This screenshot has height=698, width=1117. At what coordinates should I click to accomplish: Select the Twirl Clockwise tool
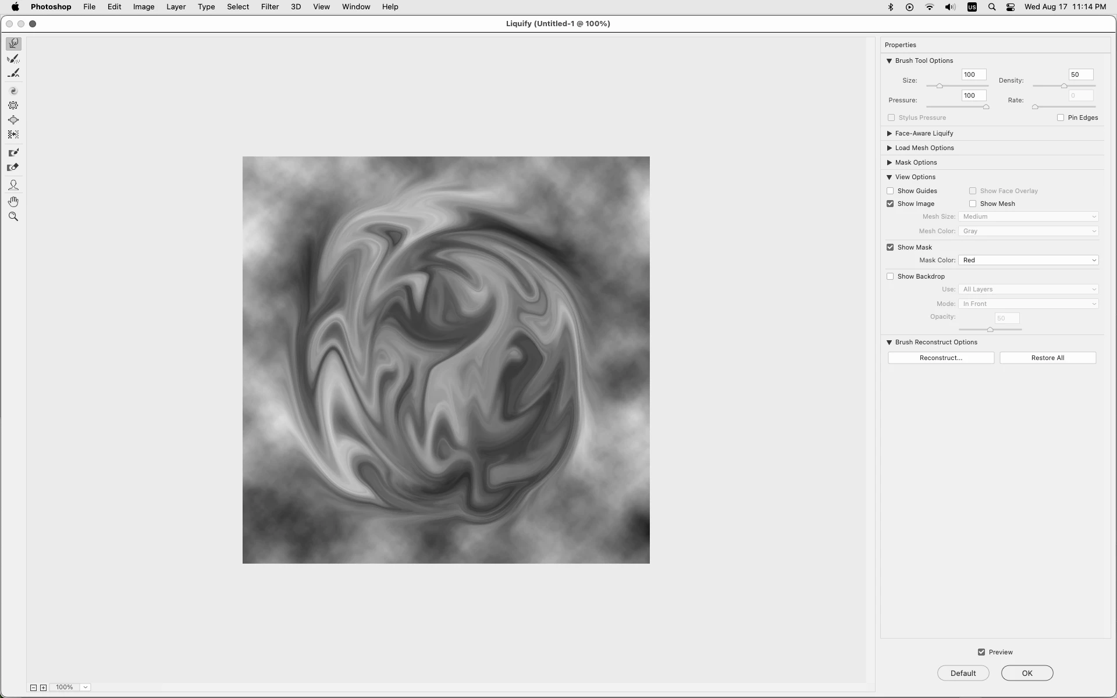(x=13, y=91)
